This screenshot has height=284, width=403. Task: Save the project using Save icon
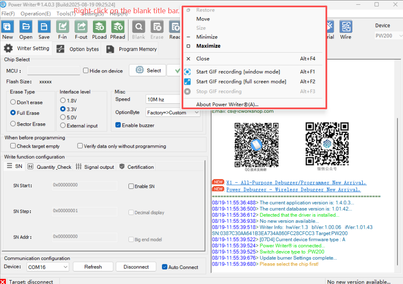click(x=44, y=27)
